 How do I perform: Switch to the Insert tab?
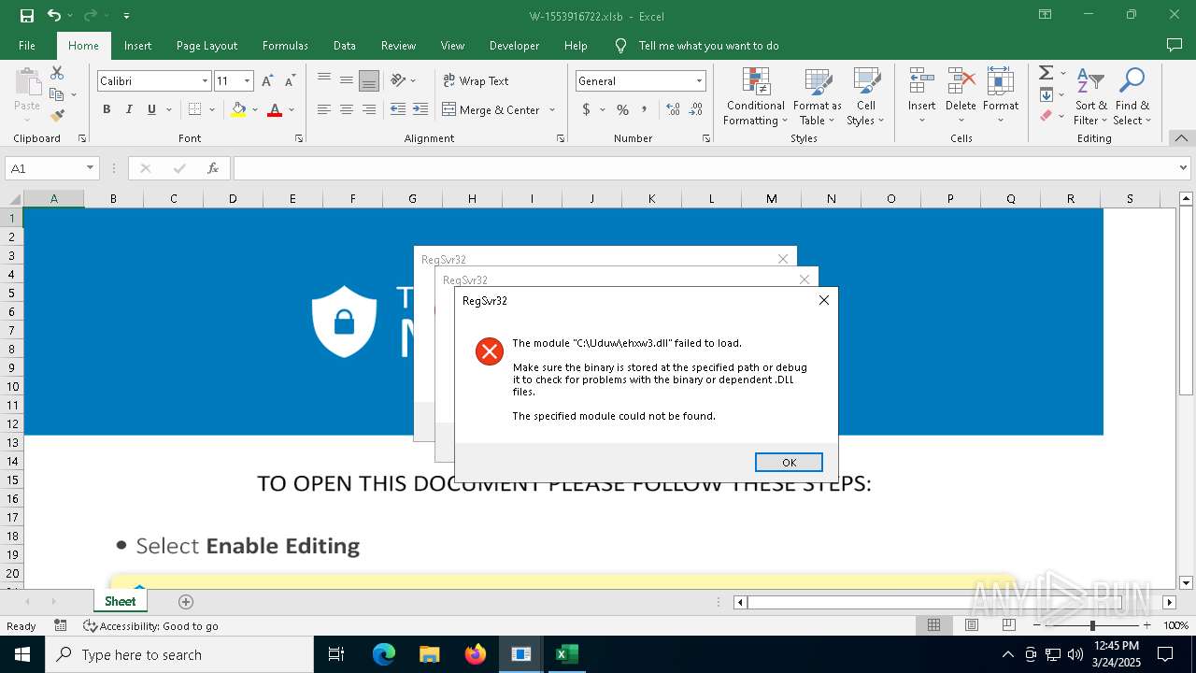137,45
